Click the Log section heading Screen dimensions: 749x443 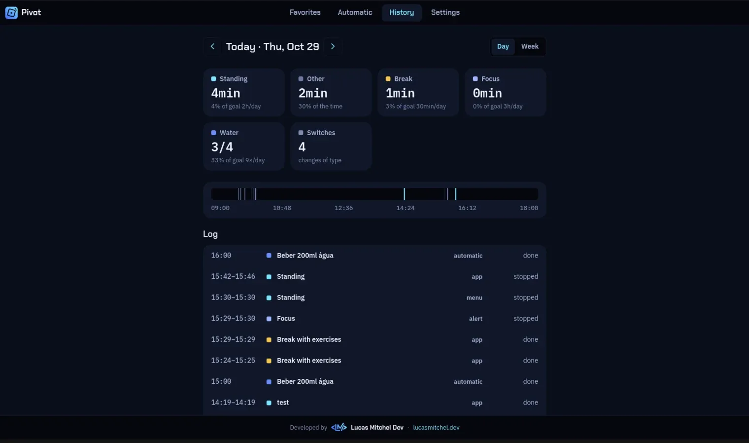pos(210,234)
